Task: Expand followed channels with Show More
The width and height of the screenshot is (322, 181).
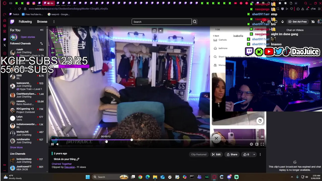Action: (x=16, y=147)
